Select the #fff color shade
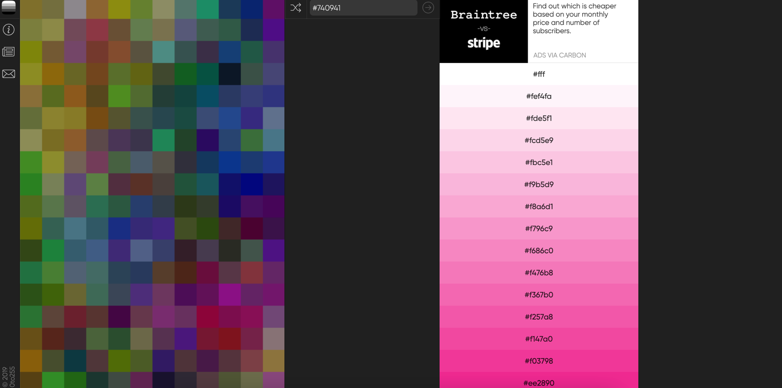 [x=539, y=74]
